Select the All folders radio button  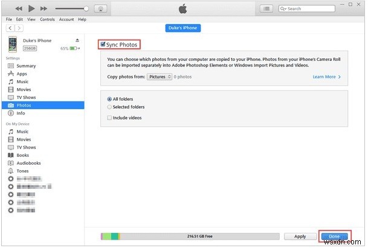tap(109, 99)
